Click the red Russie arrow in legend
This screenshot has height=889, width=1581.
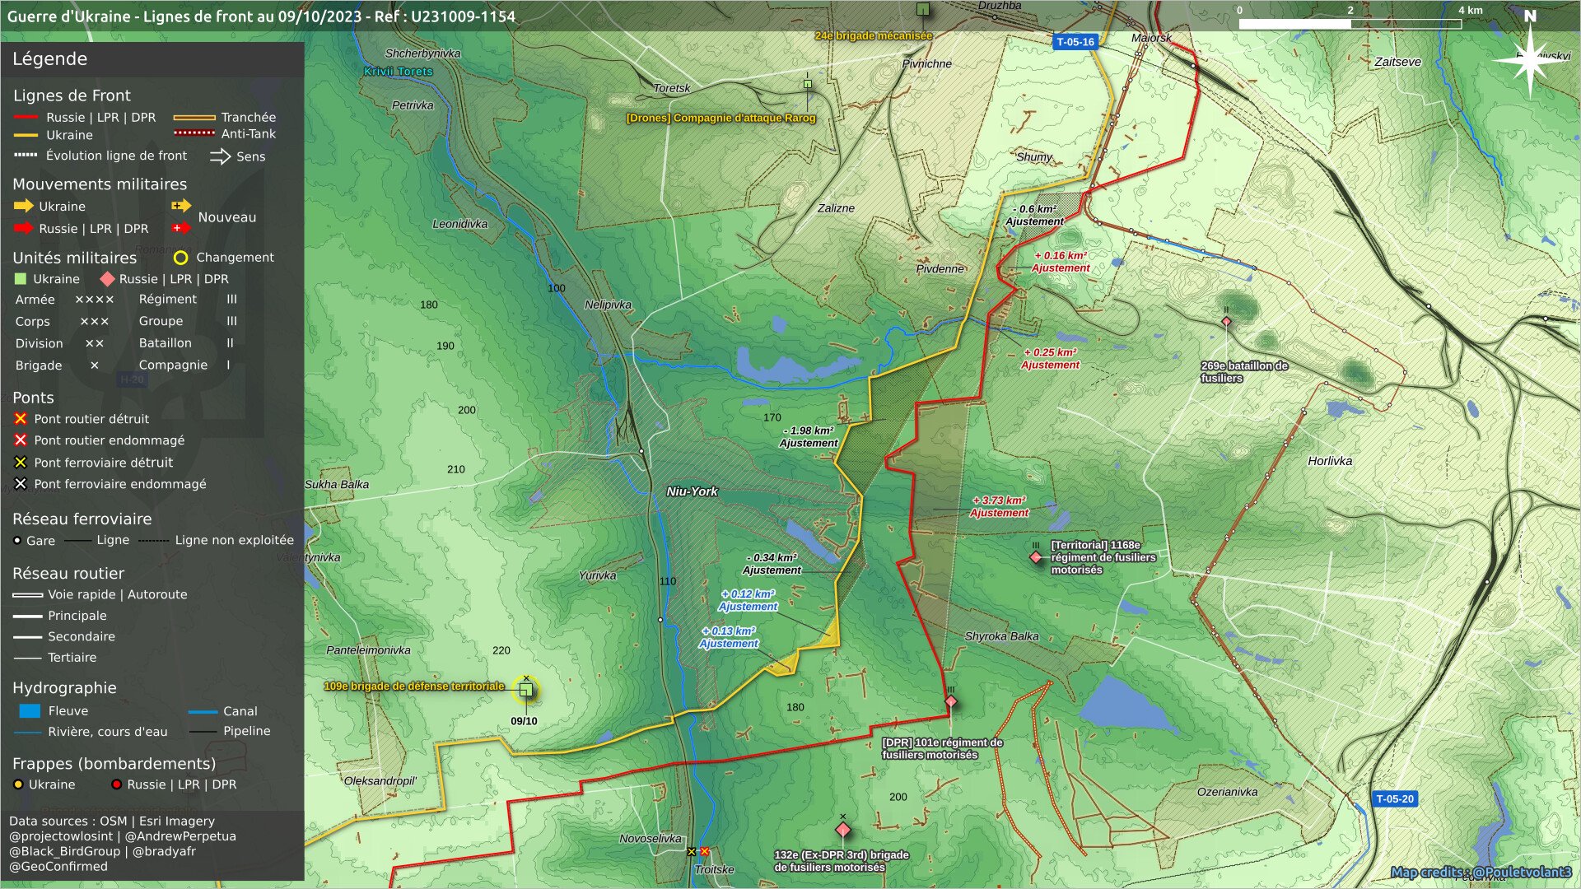23,228
